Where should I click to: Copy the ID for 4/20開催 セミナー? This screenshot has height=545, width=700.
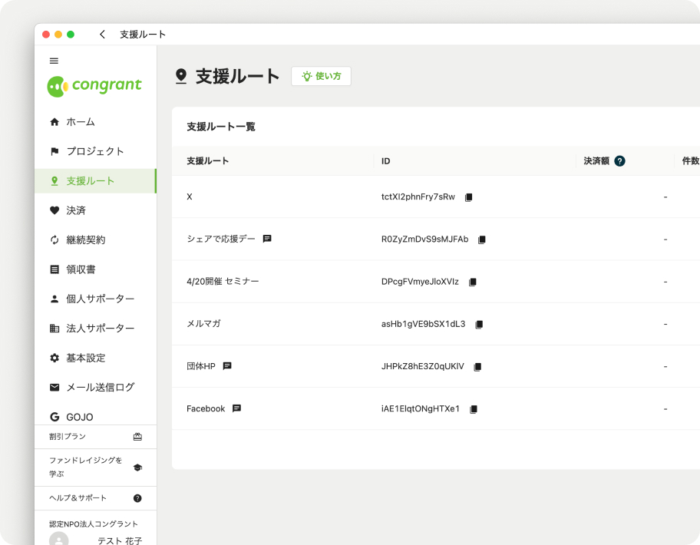[473, 282]
